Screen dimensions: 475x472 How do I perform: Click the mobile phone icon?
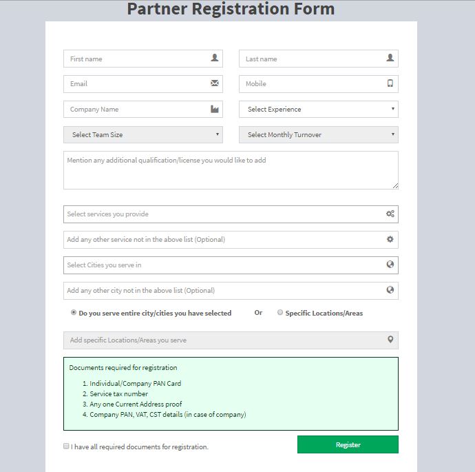pyautogui.click(x=390, y=83)
